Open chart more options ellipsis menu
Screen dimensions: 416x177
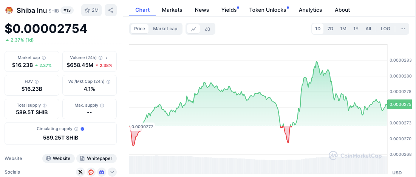point(403,29)
